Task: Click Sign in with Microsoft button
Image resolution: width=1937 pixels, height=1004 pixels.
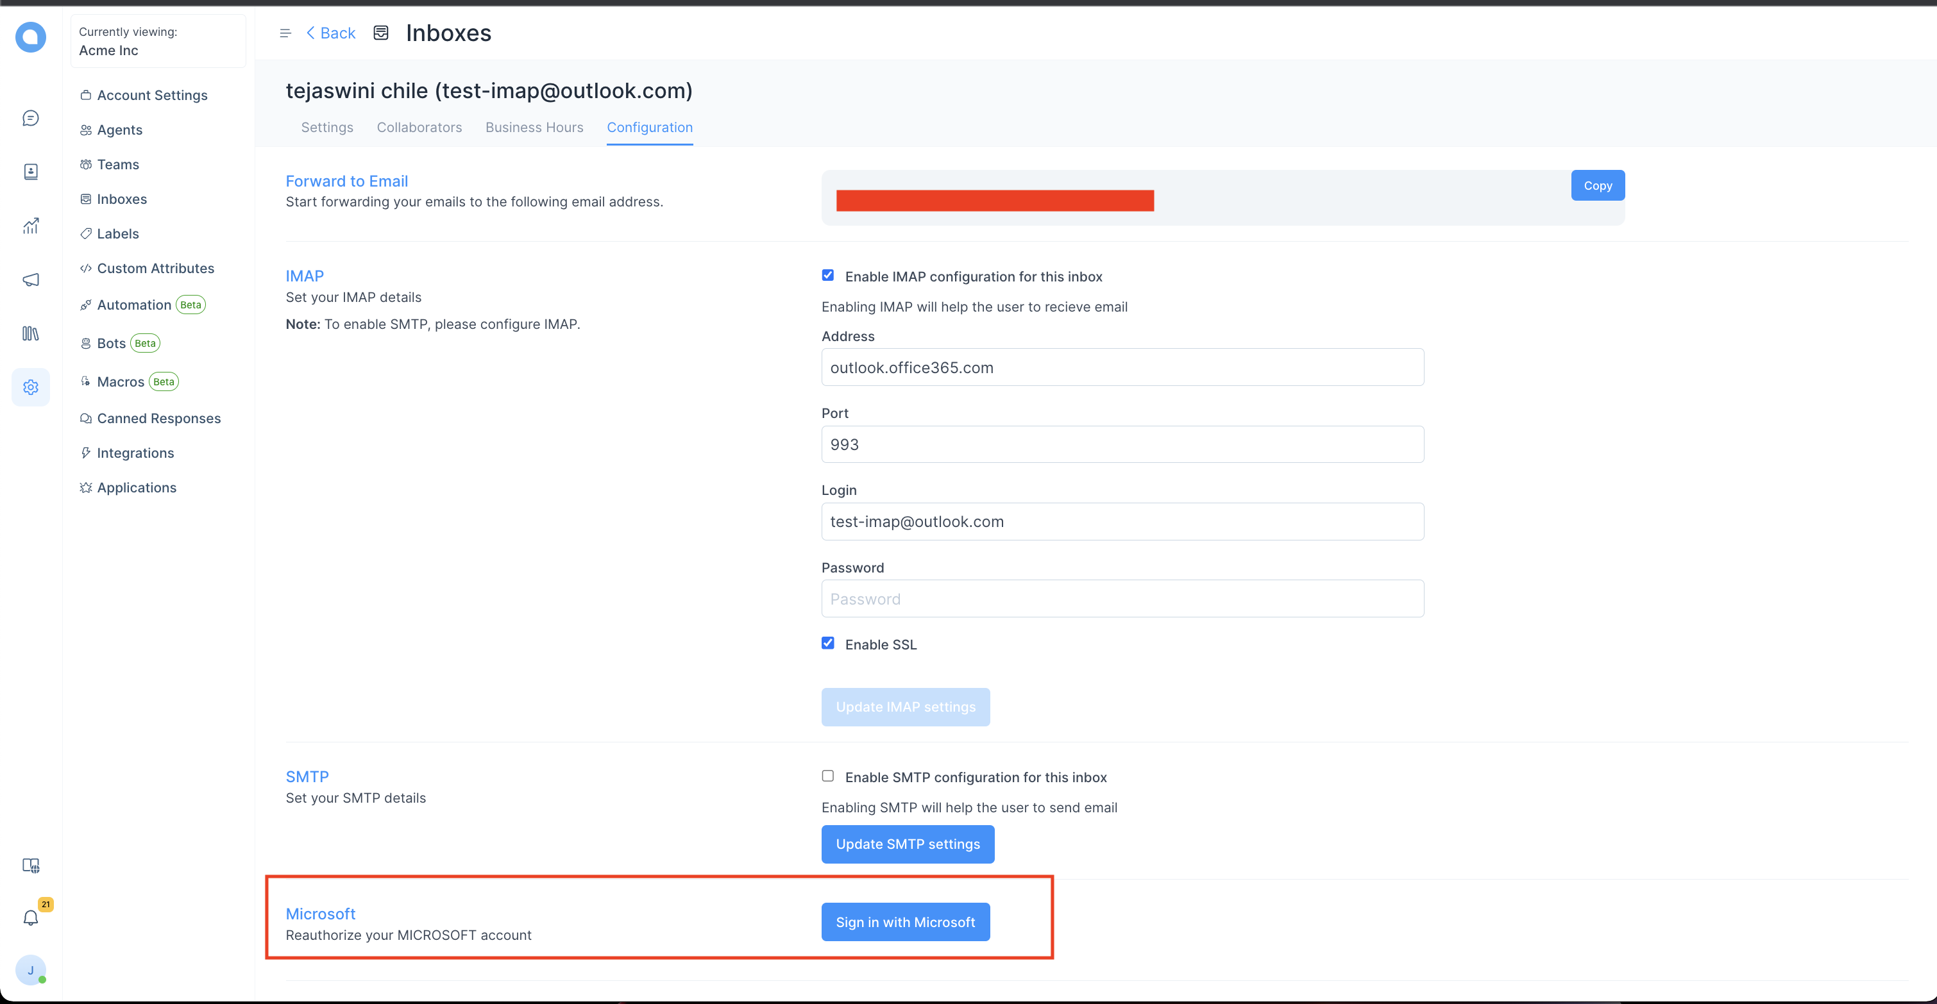Action: [x=906, y=922]
